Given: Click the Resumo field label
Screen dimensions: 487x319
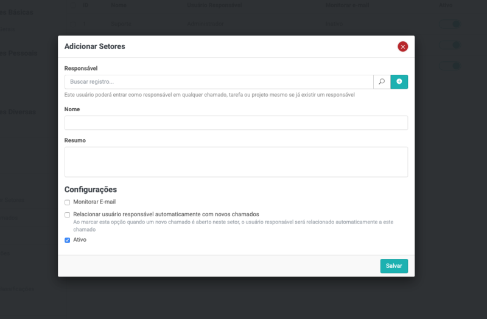Looking at the screenshot, I should coord(75,140).
